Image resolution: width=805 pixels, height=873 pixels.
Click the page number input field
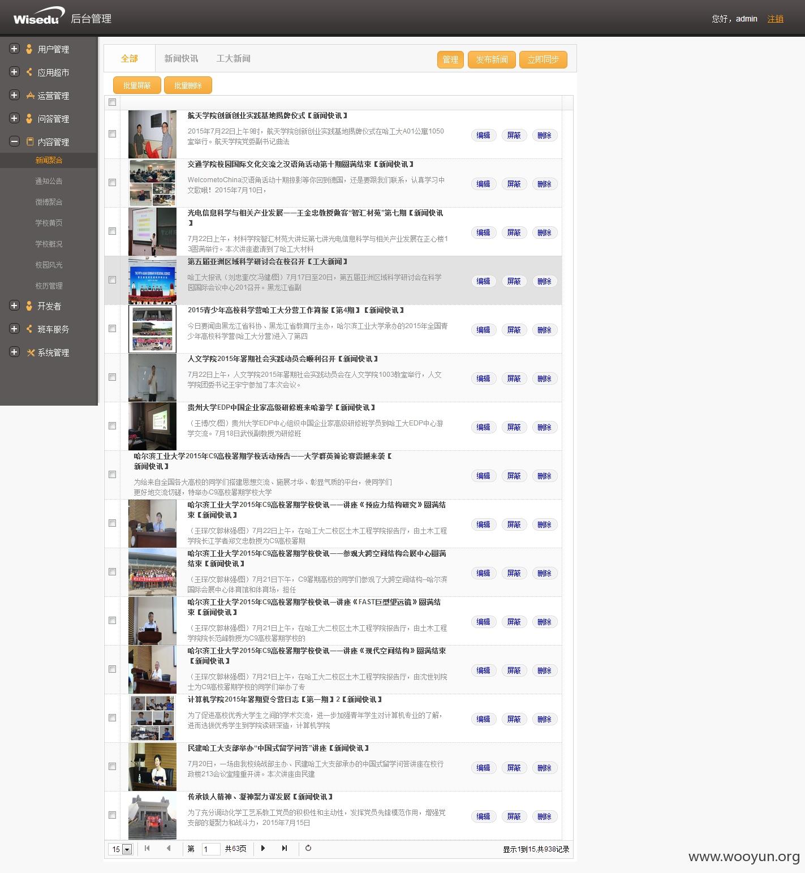click(x=210, y=849)
